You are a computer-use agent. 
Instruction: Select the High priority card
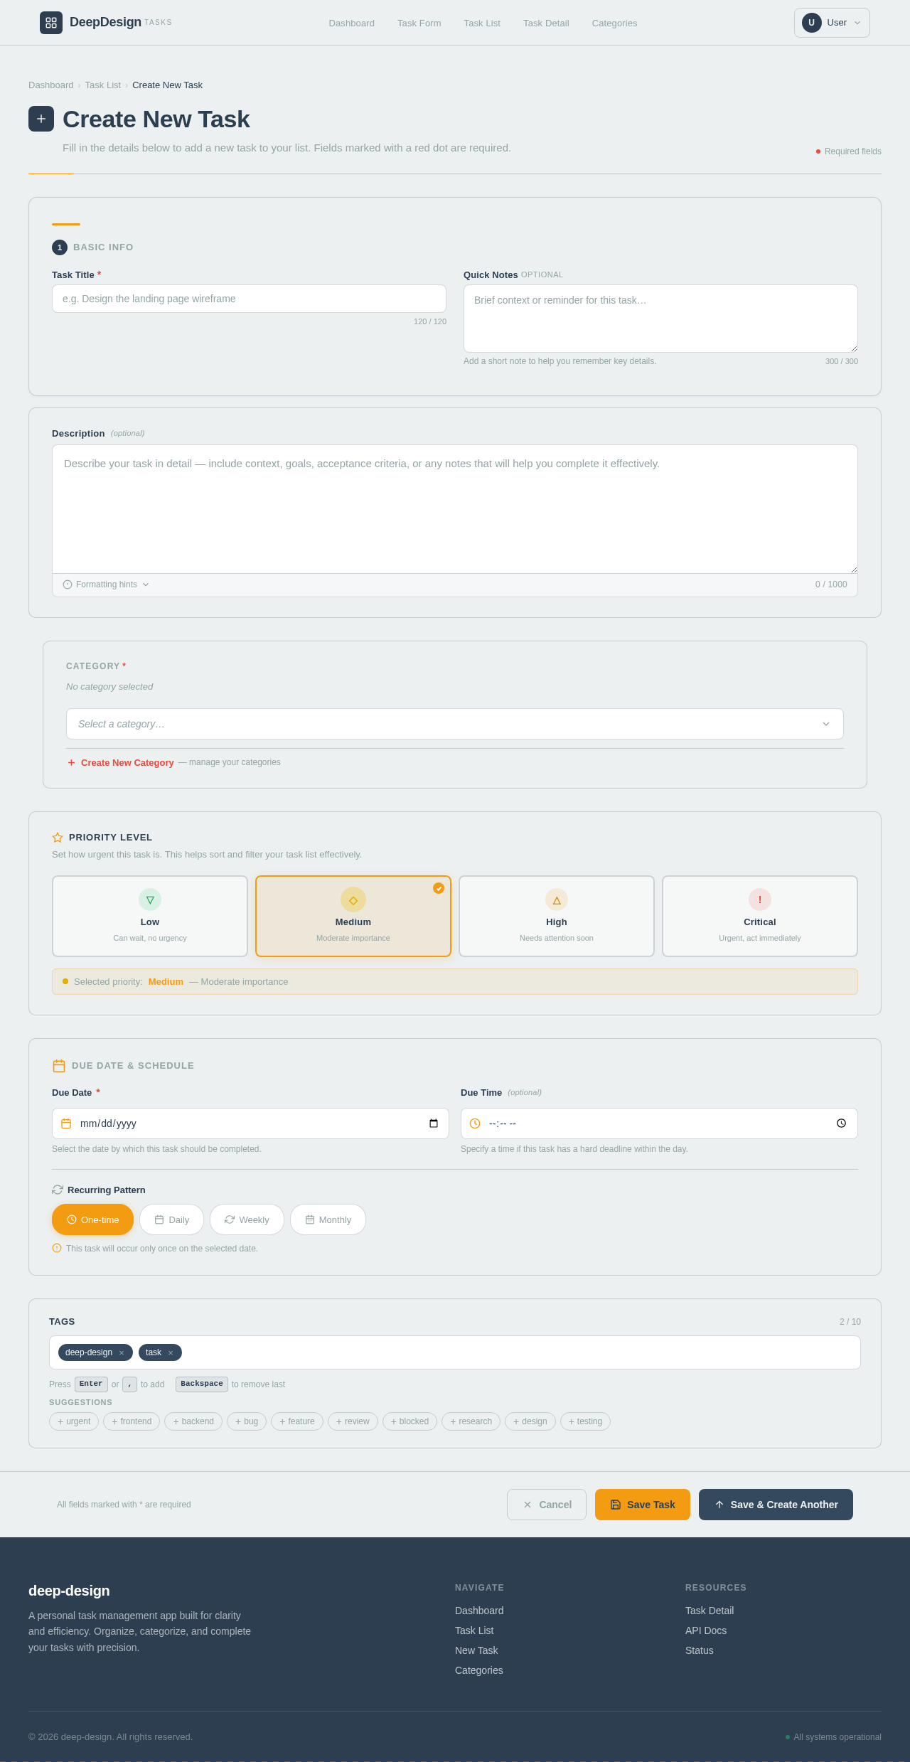(x=557, y=916)
